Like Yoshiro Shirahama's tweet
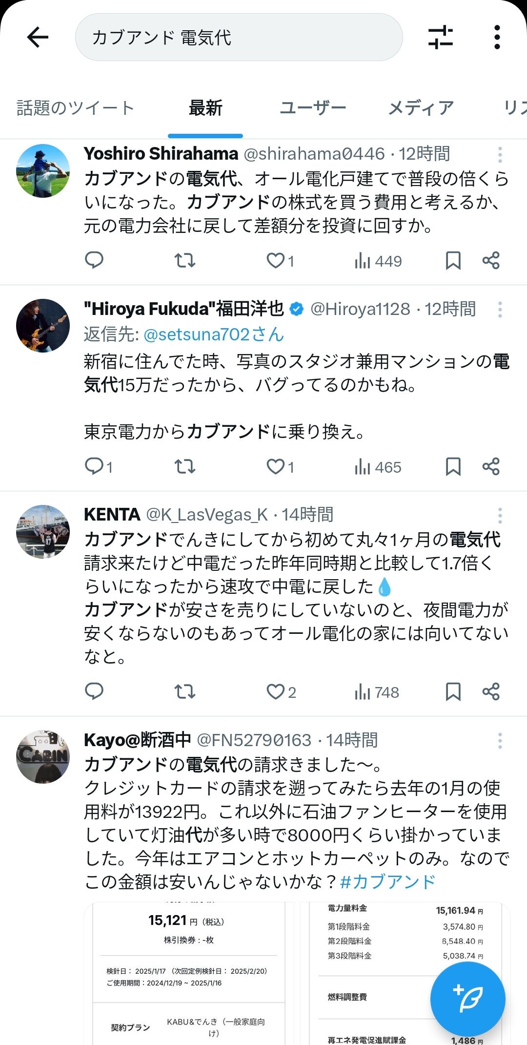Screen dimensions: 527x1045 click(x=276, y=260)
